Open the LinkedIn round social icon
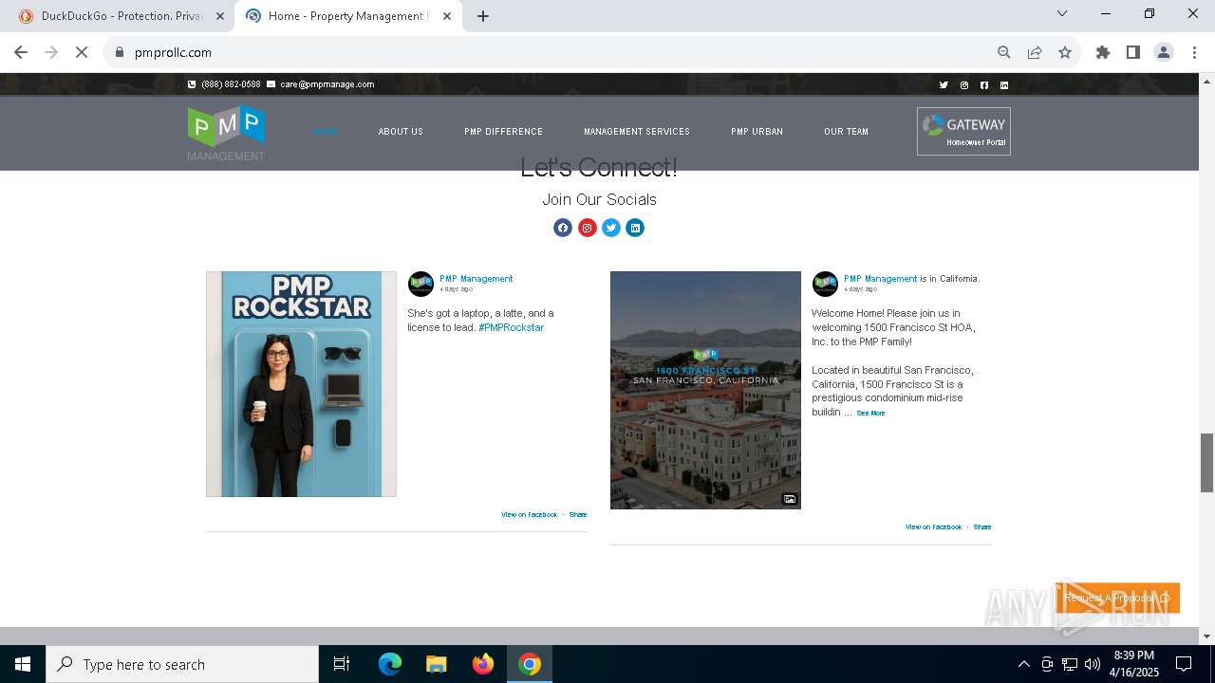 pos(635,228)
